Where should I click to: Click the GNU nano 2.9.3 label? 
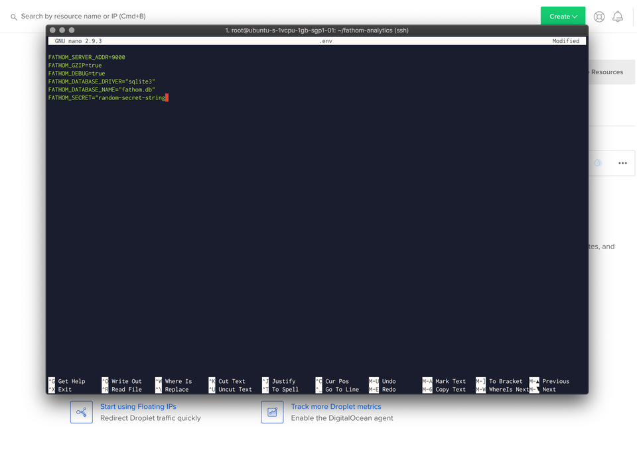[78, 41]
